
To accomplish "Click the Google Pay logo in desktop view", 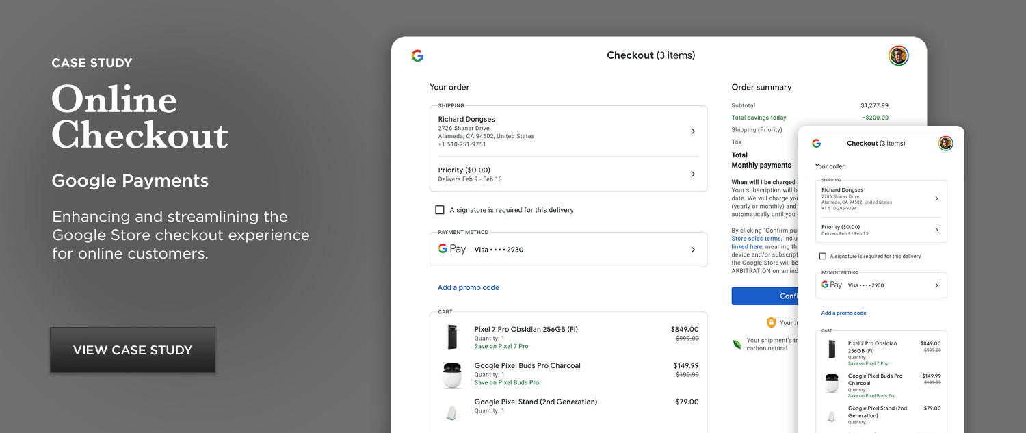I will tap(452, 250).
